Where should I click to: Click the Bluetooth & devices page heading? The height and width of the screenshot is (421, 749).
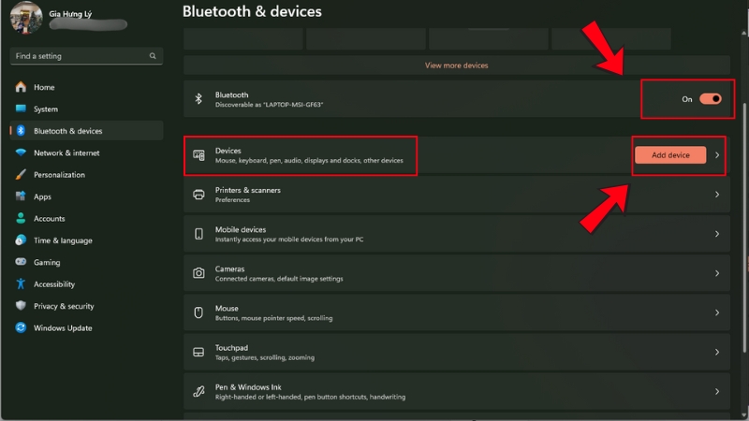point(252,11)
